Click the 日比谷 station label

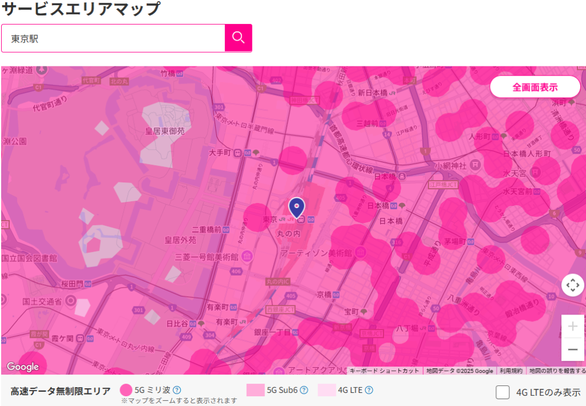[x=177, y=324]
